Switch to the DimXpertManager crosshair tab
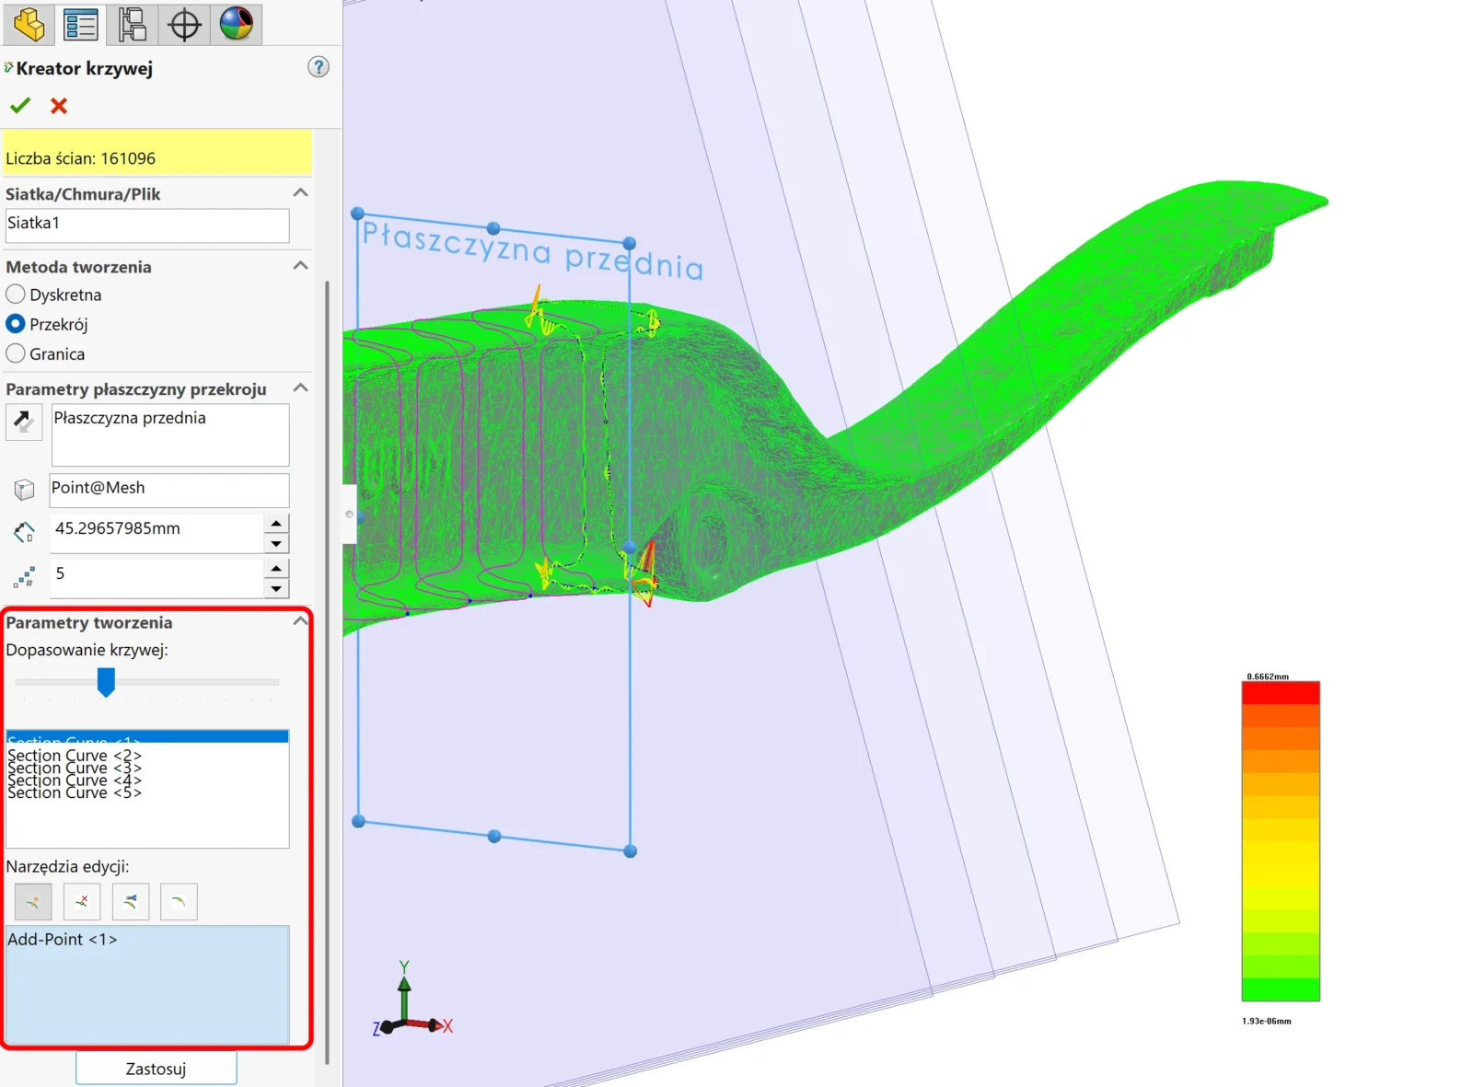Image resolution: width=1473 pixels, height=1087 pixels. 184,24
